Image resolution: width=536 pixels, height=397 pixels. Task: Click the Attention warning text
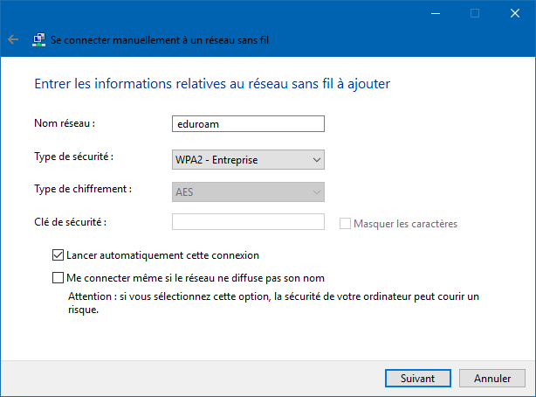[273, 303]
